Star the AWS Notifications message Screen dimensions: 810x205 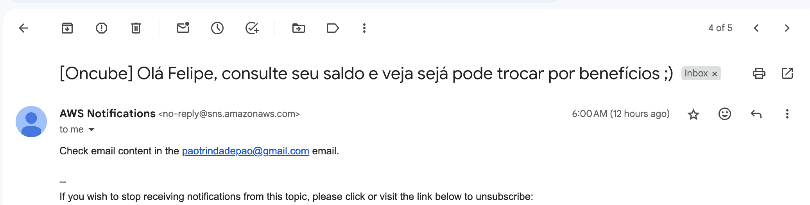coord(694,114)
